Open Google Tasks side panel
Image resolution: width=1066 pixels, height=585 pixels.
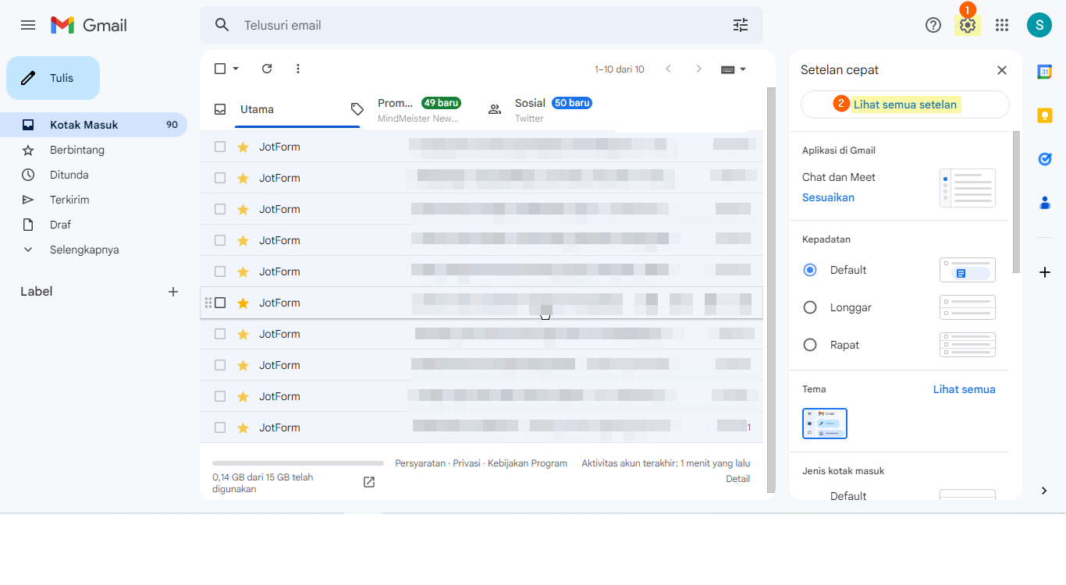click(x=1045, y=159)
